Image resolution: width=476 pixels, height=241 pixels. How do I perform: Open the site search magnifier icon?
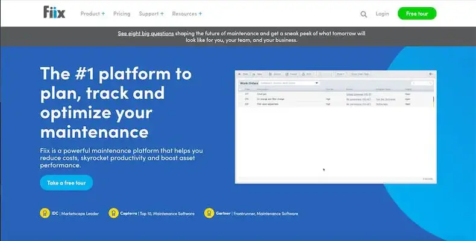(364, 14)
